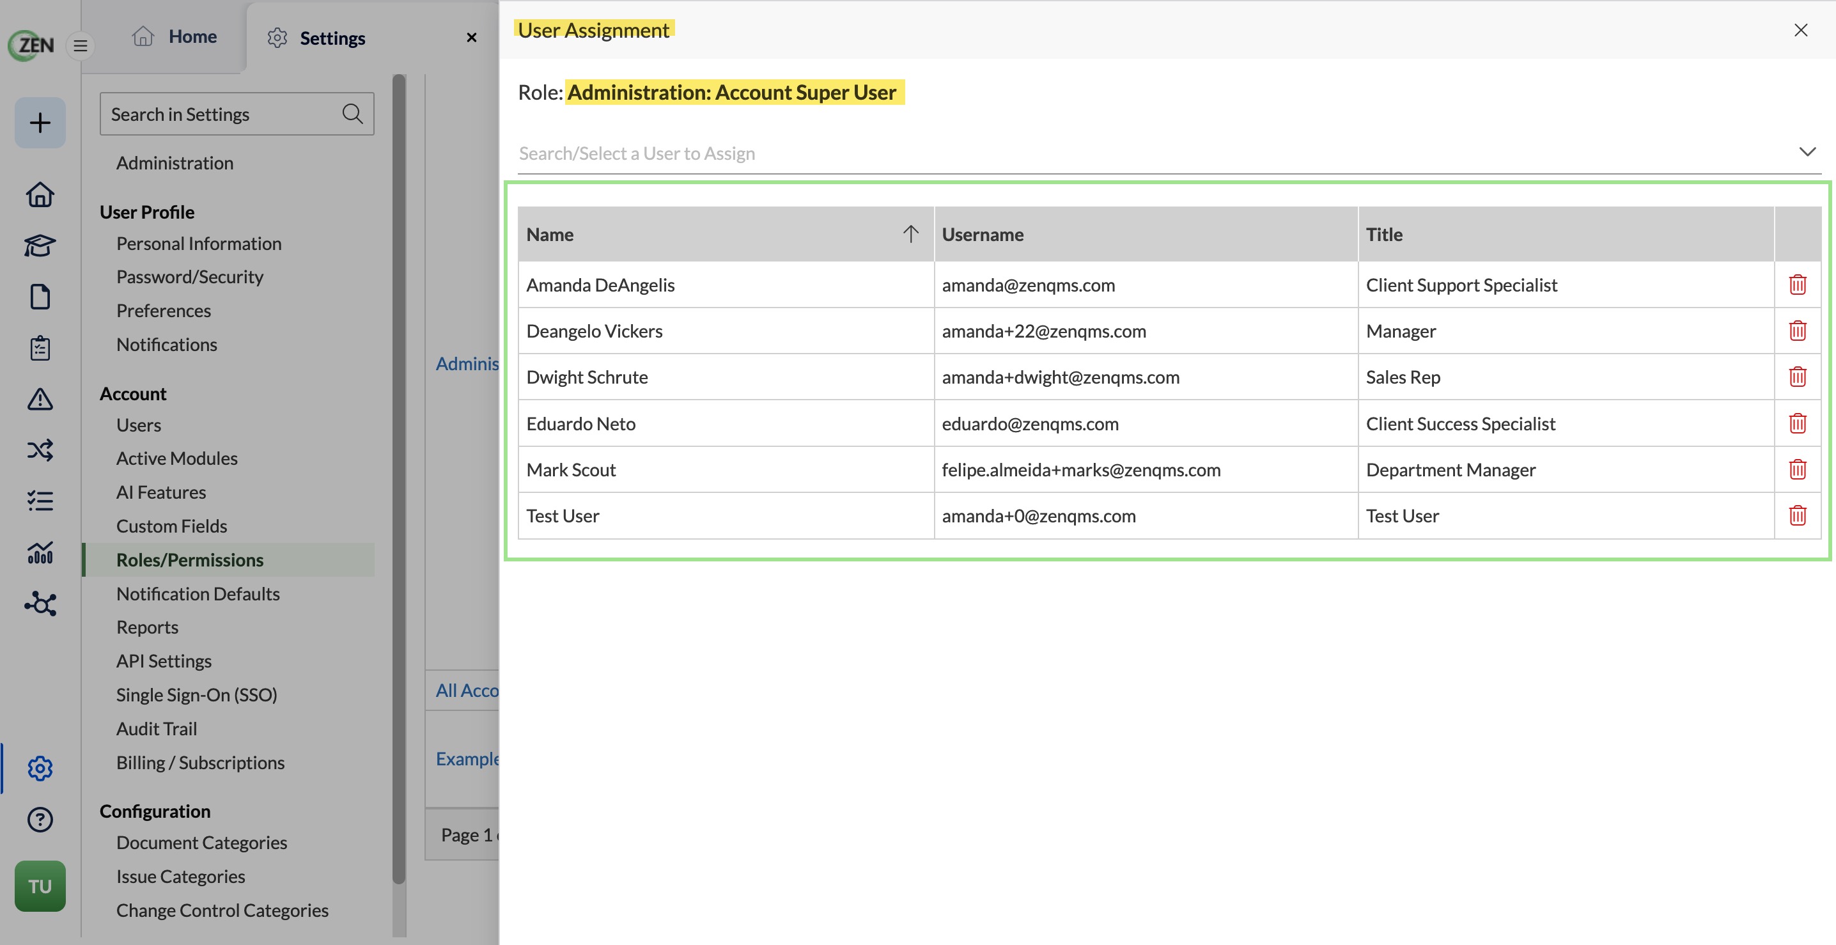Open the documents page icon

click(x=40, y=297)
